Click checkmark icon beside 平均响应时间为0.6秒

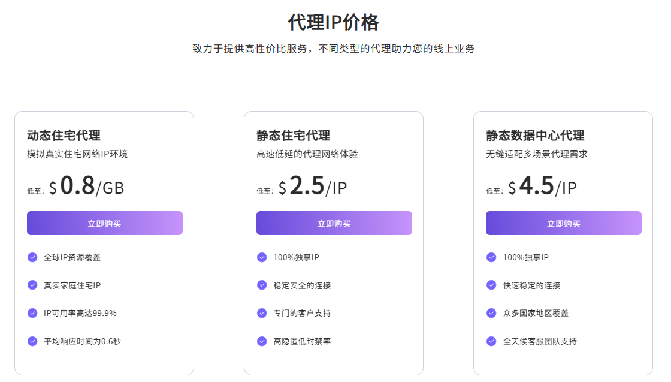pos(32,341)
